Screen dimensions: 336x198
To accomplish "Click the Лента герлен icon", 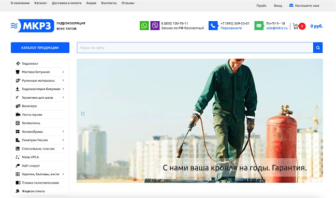I will pos(18,115).
